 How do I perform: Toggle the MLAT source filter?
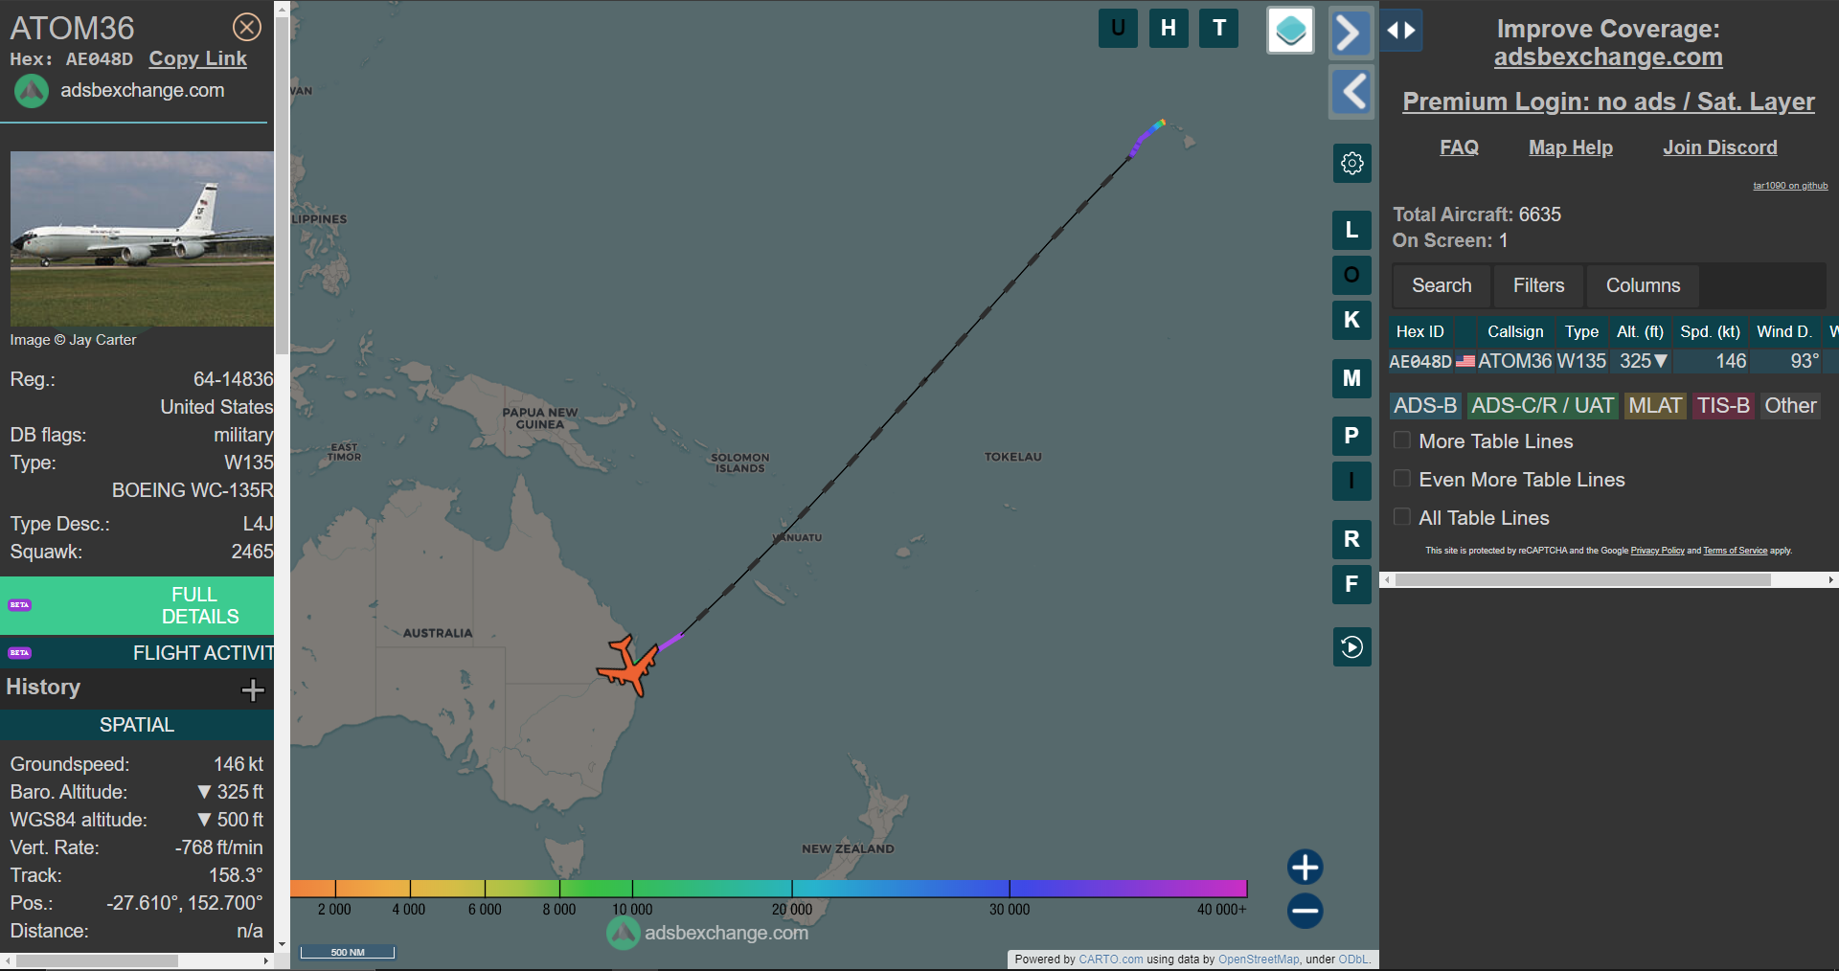1655,406
